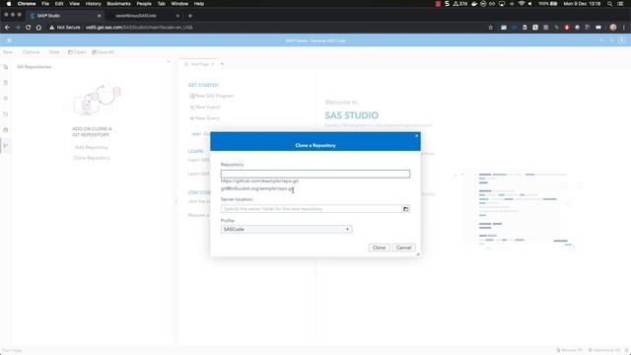Open the Git Repositories sidebar pane icon
Image resolution: width=631 pixels, height=355 pixels.
click(6, 145)
